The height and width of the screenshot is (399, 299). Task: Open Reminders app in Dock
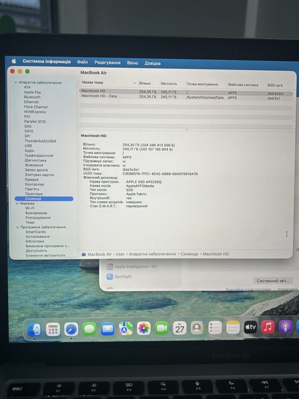point(215,327)
